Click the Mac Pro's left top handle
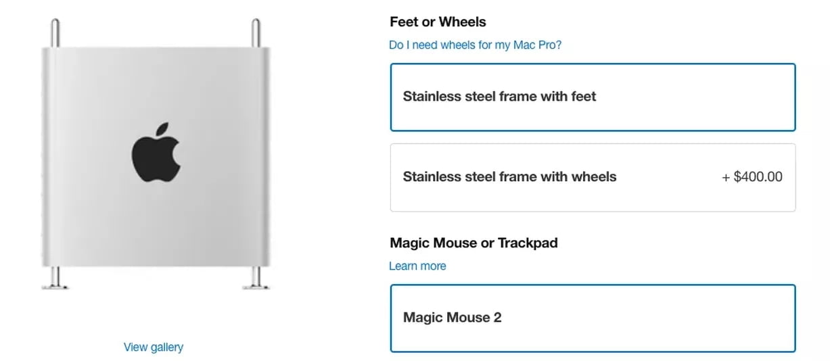The height and width of the screenshot is (361, 830). pyautogui.click(x=55, y=32)
